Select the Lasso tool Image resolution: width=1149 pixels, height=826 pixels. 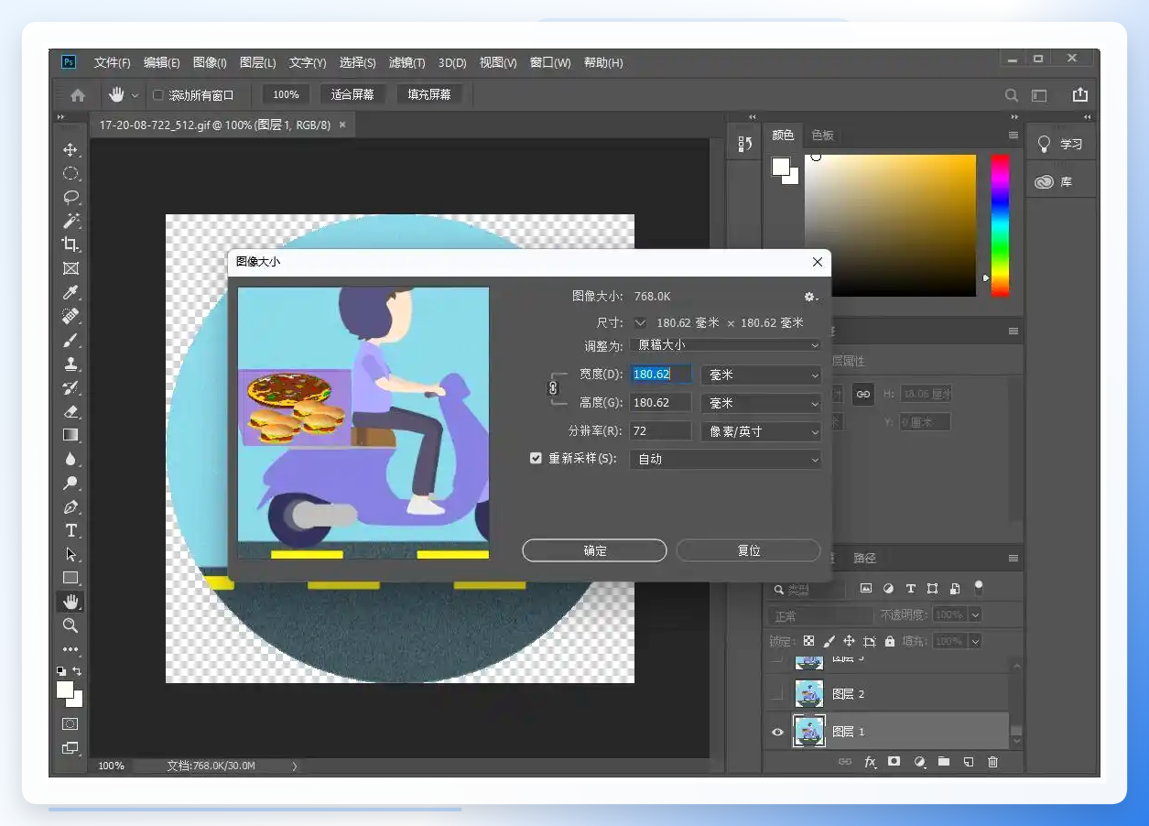pos(70,197)
